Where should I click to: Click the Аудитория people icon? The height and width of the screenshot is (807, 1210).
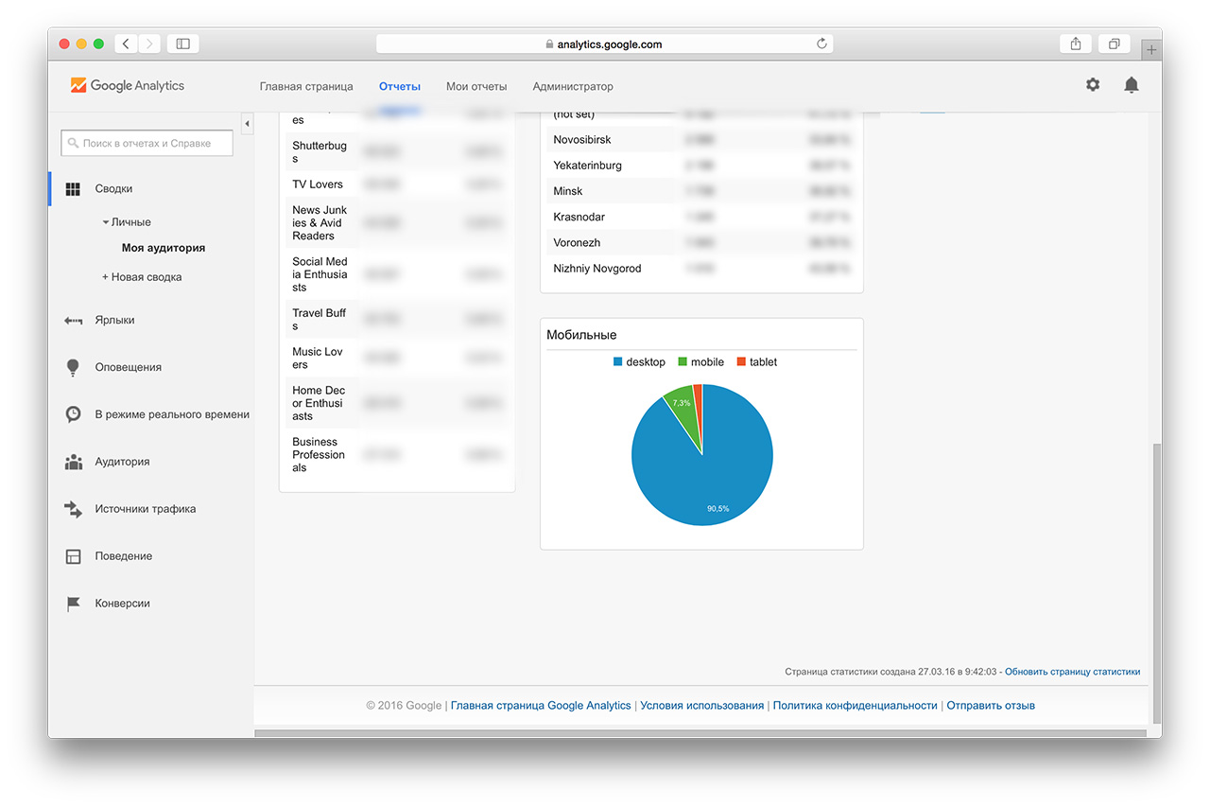pos(73,462)
